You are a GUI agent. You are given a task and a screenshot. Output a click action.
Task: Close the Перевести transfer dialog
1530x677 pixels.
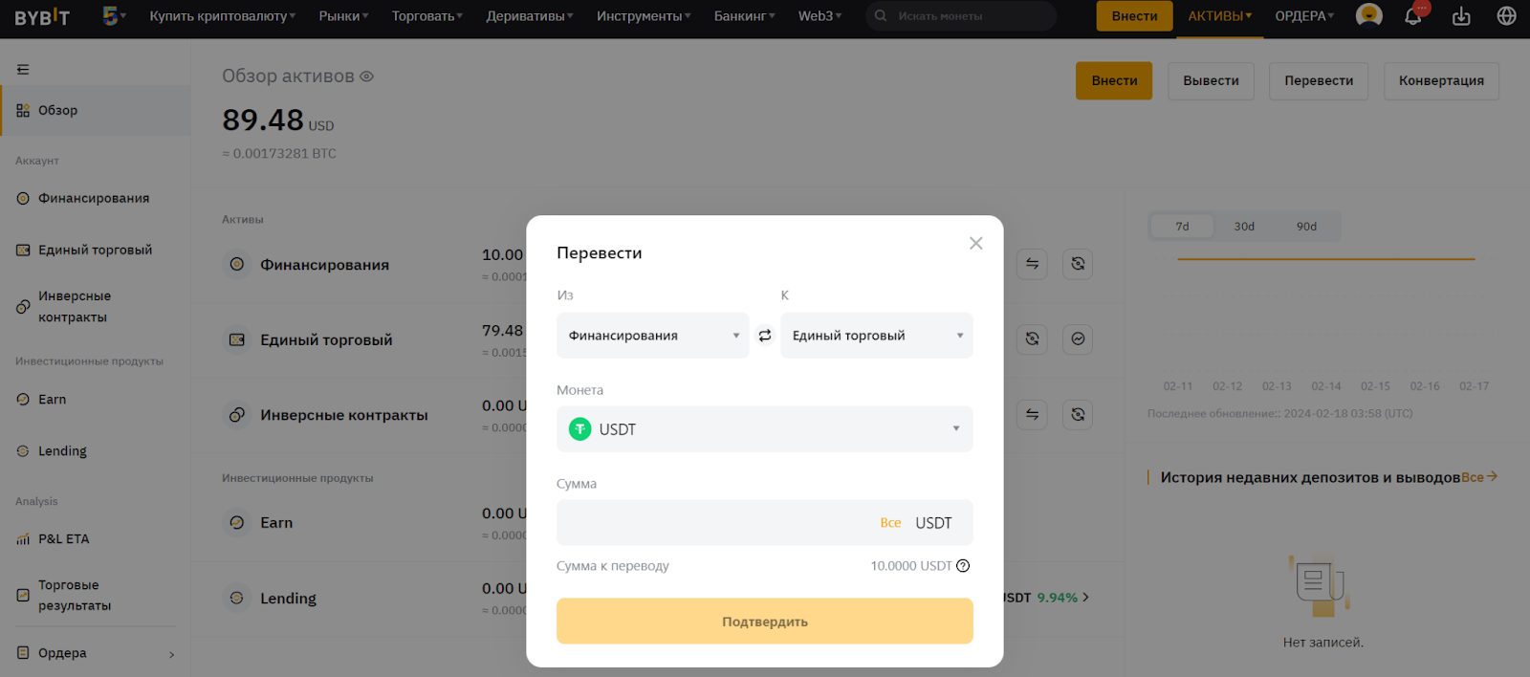[x=975, y=243]
